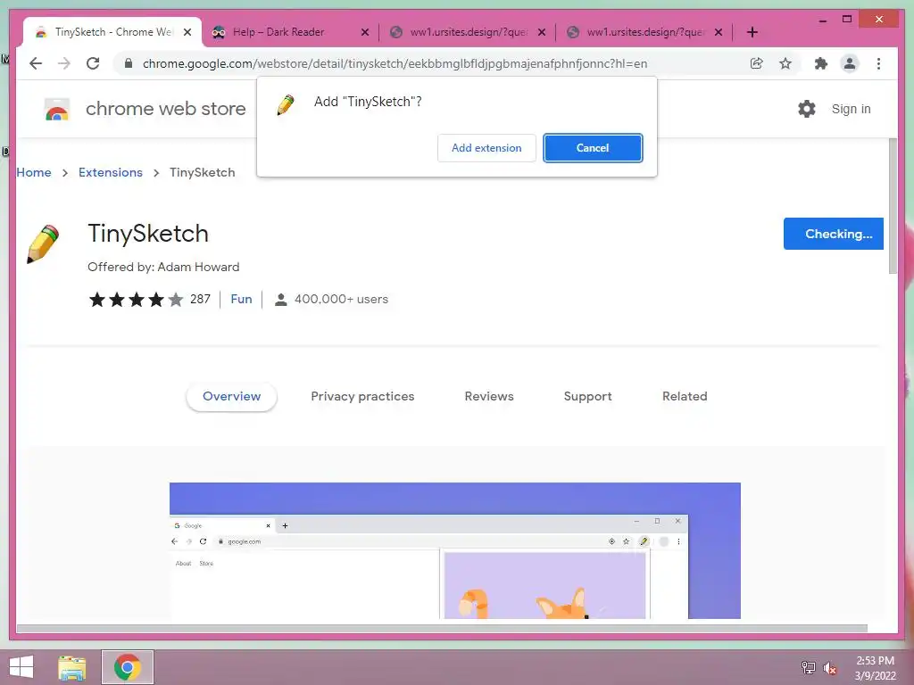This screenshot has height=685, width=914.
Task: Go to Home breadcrumb link
Action: click(34, 172)
